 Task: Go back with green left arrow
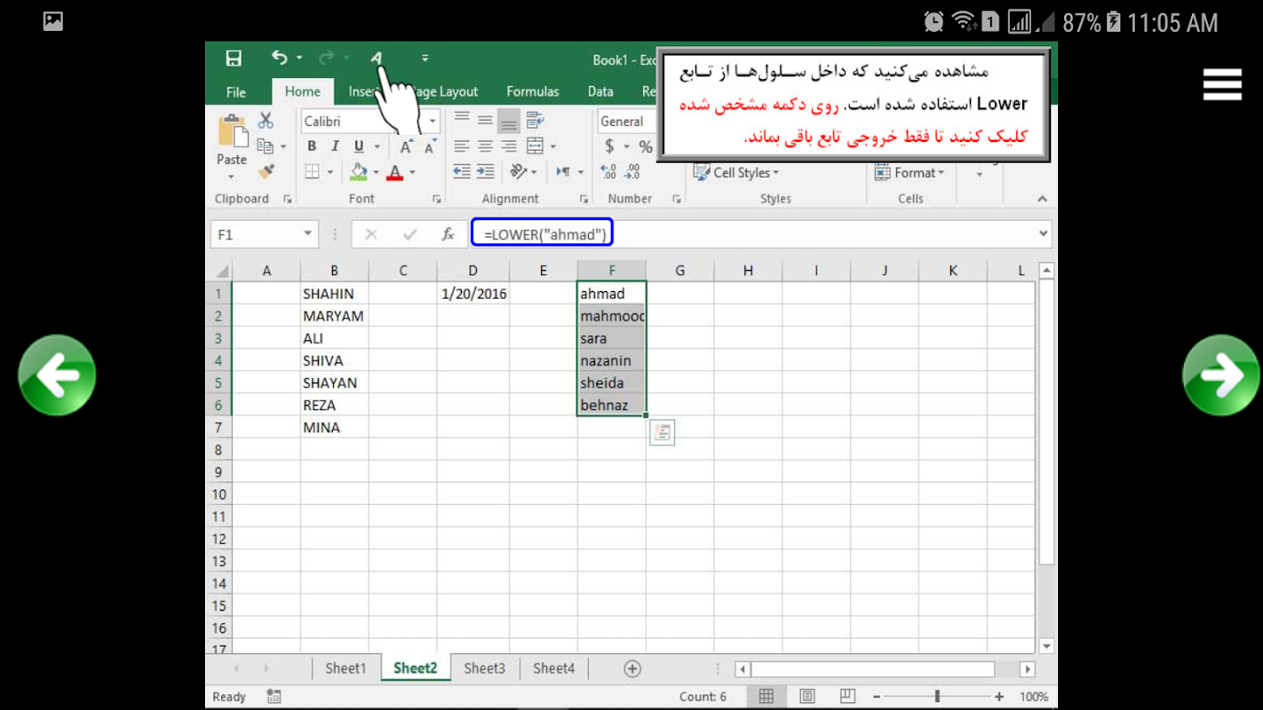pyautogui.click(x=57, y=375)
